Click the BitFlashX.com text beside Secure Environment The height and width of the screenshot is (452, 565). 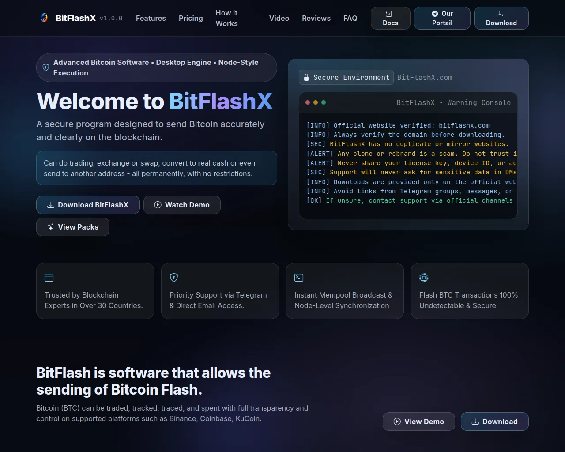point(425,77)
